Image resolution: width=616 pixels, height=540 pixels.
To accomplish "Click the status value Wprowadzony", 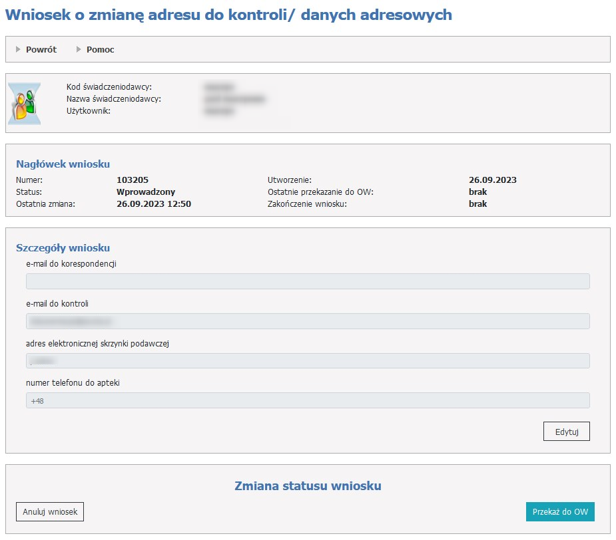I will click(146, 192).
